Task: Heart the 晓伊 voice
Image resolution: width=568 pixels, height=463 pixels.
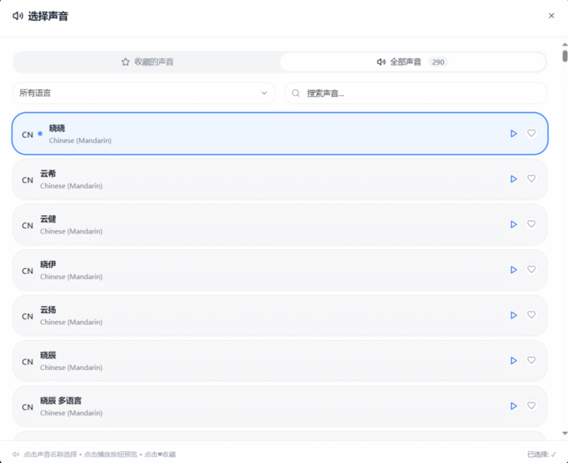Action: [x=532, y=270]
